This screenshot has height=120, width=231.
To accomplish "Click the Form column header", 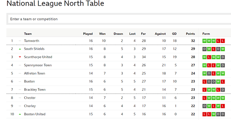I will pos(206,34).
